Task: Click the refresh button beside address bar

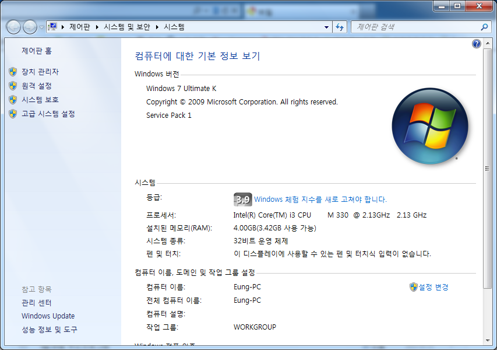Action: tap(340, 27)
